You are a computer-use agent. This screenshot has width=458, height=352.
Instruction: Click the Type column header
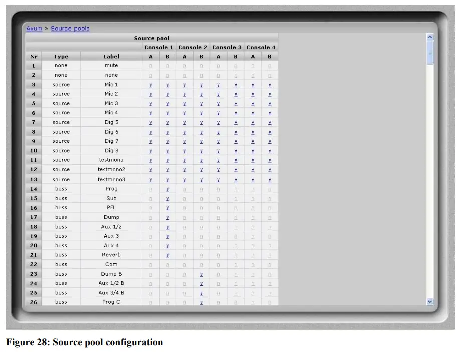tap(61, 57)
